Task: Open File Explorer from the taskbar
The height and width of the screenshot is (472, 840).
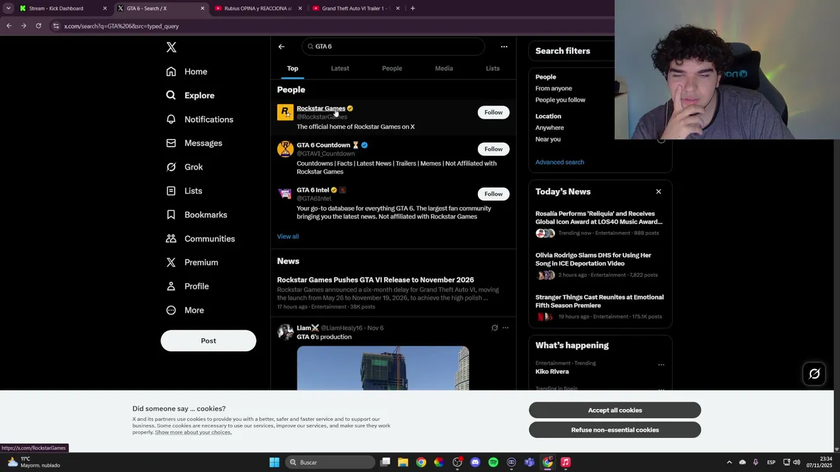Action: click(403, 462)
